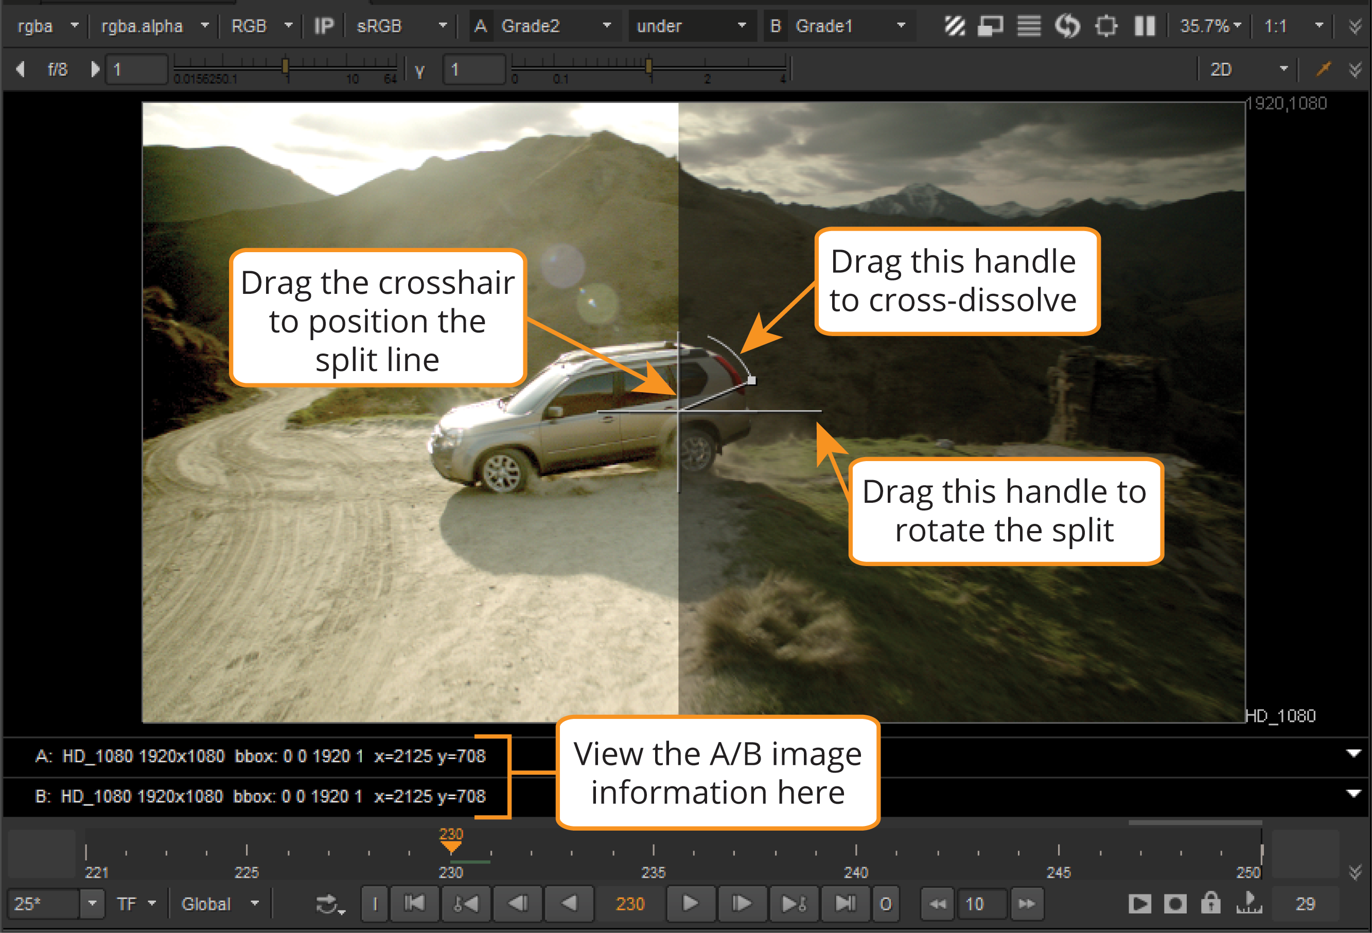1372x933 pixels.
Task: Toggle the proxy mode (horizontal lines) icon
Action: [x=1029, y=26]
